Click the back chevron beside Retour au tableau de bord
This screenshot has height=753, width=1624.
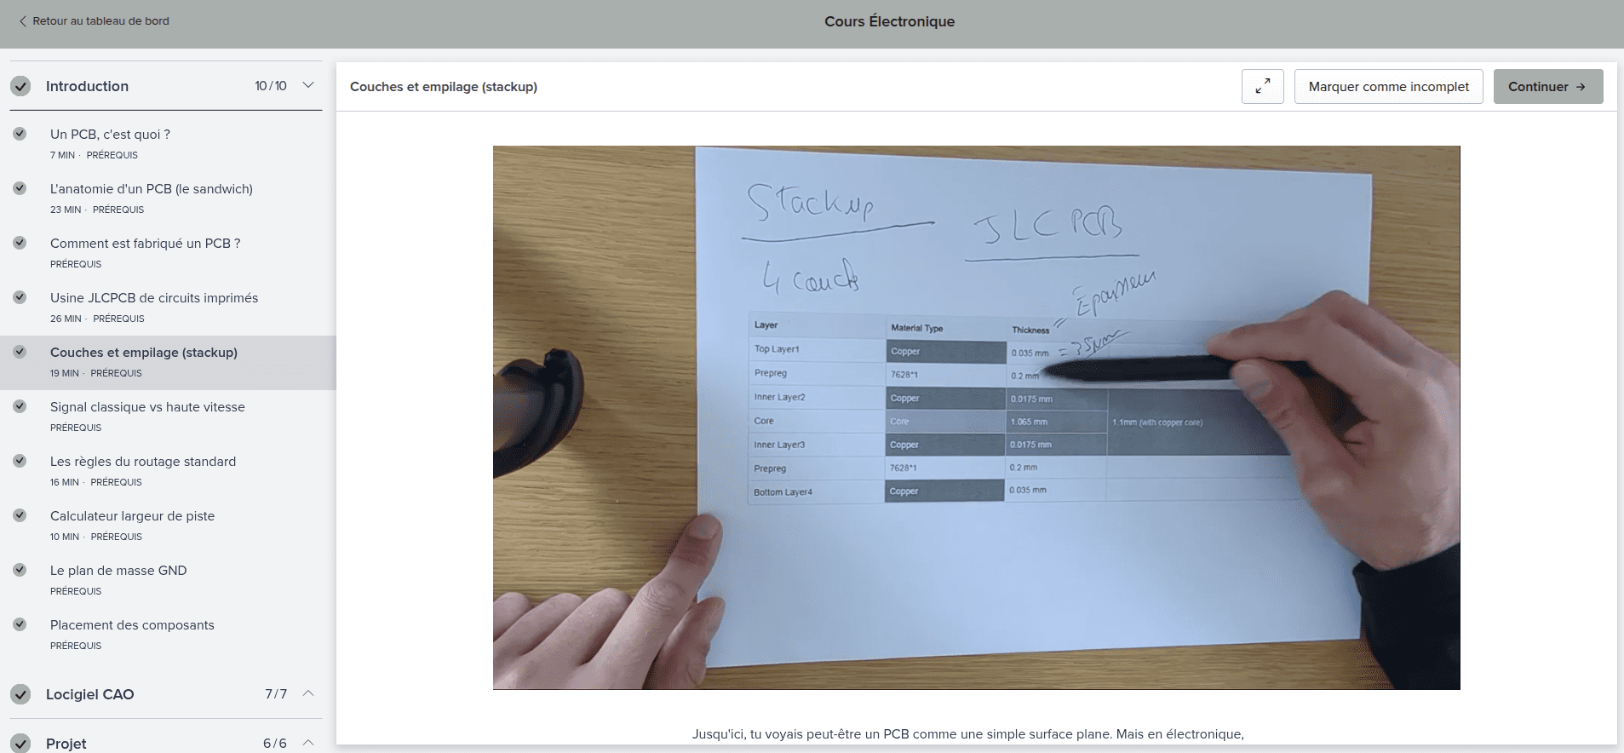(x=22, y=21)
